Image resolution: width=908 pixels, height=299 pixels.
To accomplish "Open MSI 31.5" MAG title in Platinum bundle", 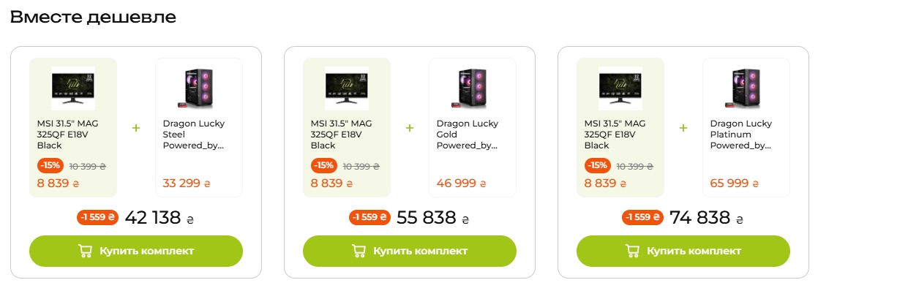I will pos(615,135).
